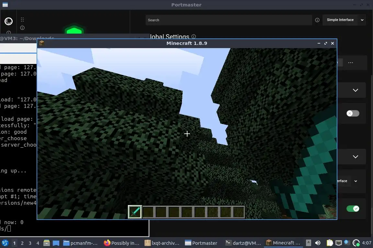Click the Portmaster window title bar
The height and width of the screenshot is (248, 373).
[186, 5]
